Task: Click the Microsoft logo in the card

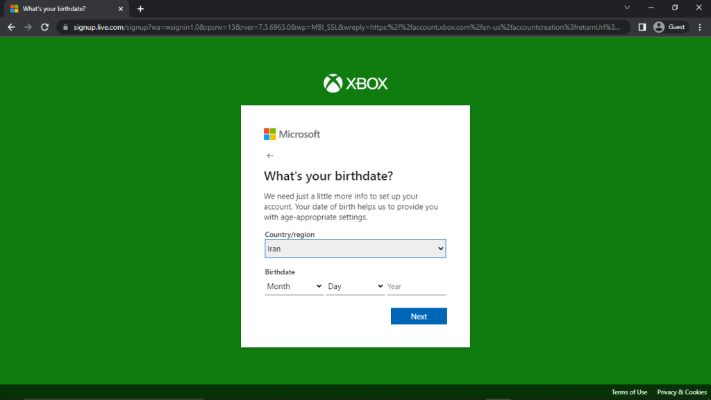Action: (292, 134)
